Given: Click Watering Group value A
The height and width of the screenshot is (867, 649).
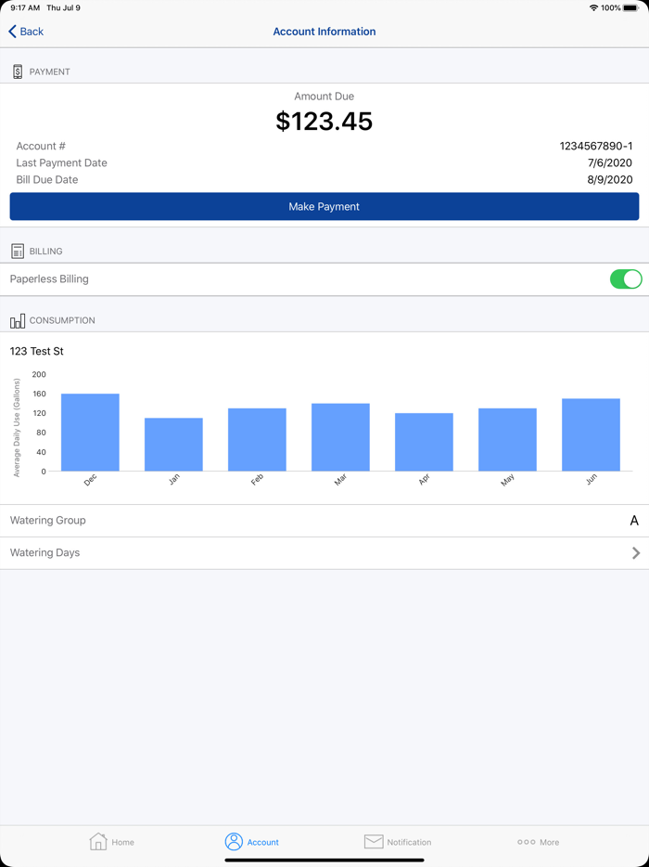Looking at the screenshot, I should [634, 521].
